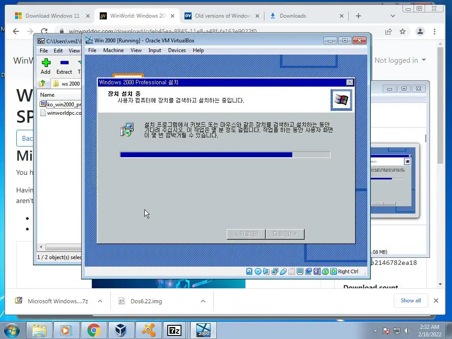Click the device installation progress bar
452x339 pixels.
pos(225,155)
